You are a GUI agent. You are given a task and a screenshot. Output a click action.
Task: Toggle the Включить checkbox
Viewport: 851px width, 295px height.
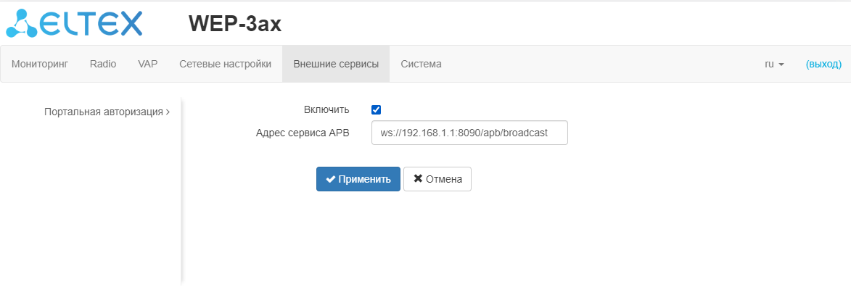pyautogui.click(x=376, y=110)
